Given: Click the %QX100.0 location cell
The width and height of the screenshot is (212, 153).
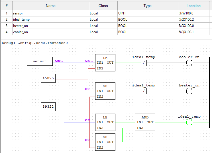Looking at the screenshot, I should tap(193, 26).
